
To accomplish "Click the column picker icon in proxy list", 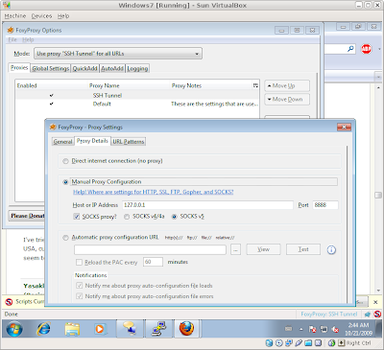I will click(x=255, y=85).
